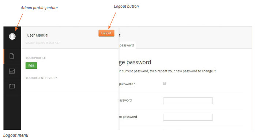Click the 'YOUR PROFILE' section heading
This screenshot has height=139, width=256.
[35, 58]
